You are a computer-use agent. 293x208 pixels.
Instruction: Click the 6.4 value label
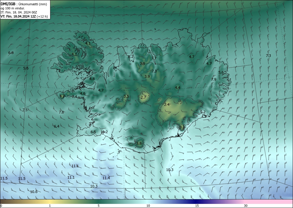[x=57, y=126]
